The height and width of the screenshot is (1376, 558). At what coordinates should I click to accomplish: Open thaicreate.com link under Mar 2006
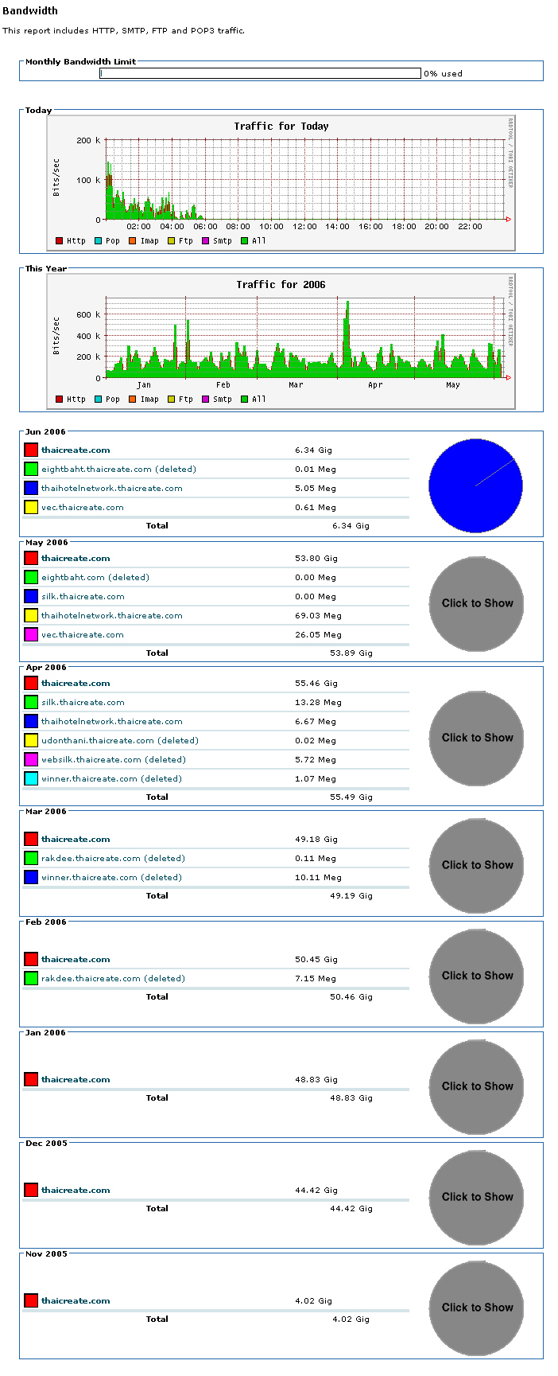[76, 840]
